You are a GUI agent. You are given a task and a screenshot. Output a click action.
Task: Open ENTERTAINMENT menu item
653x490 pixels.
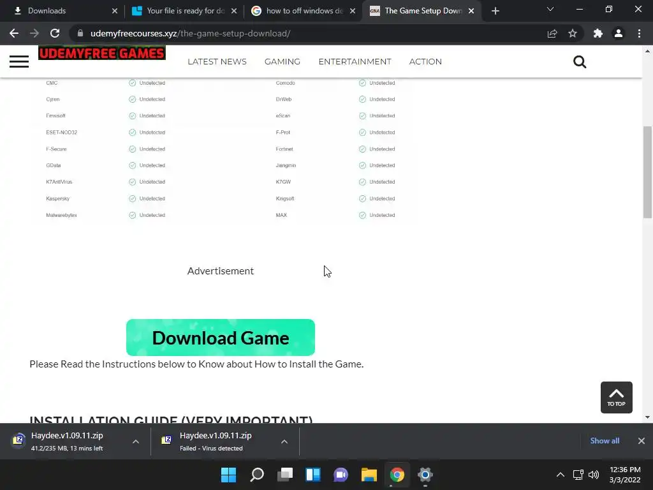[x=355, y=62]
